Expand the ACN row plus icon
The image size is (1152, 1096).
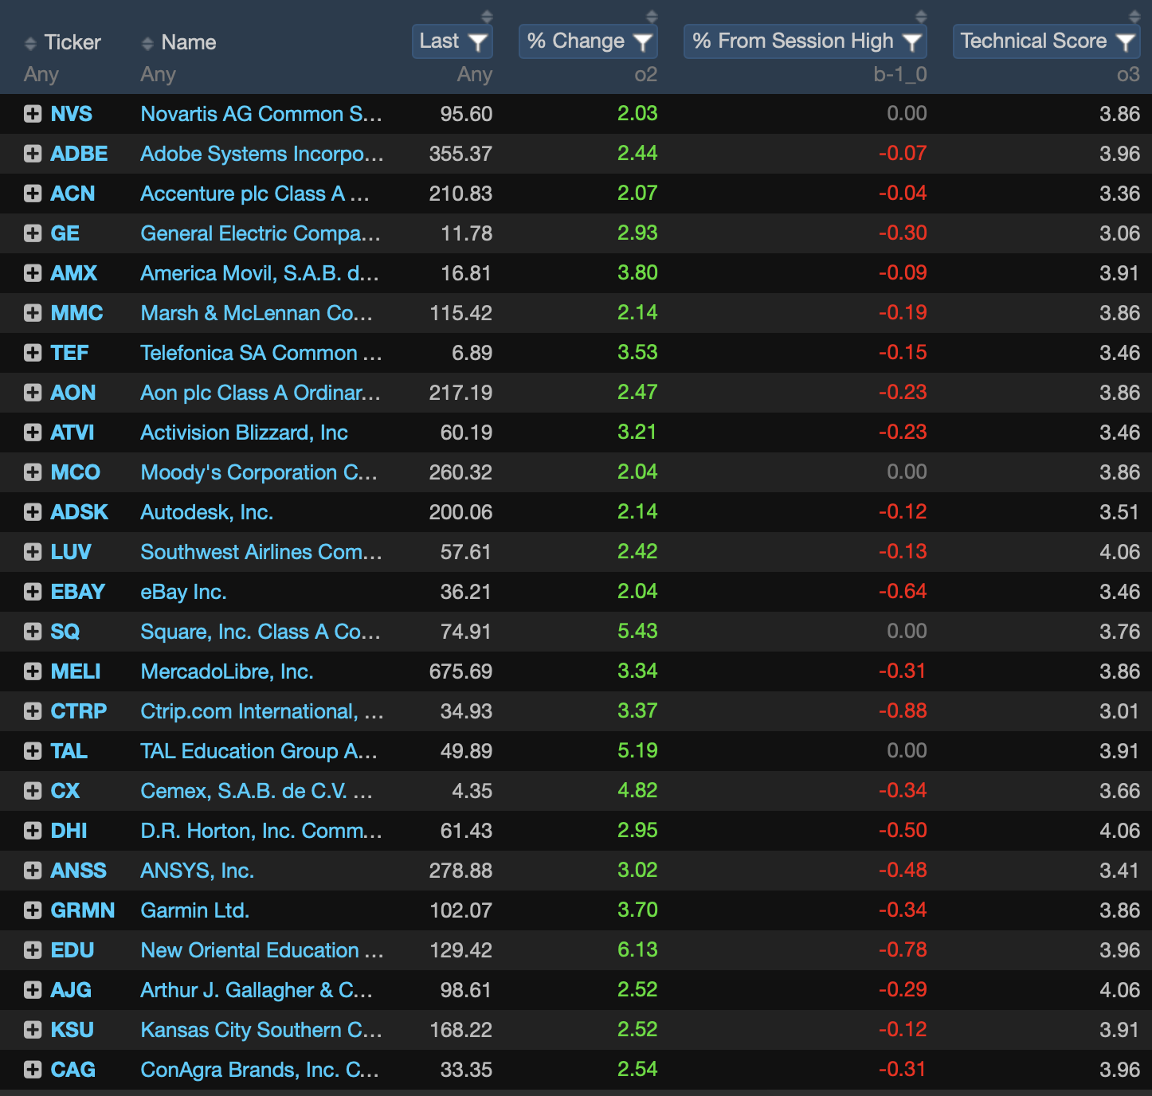33,194
